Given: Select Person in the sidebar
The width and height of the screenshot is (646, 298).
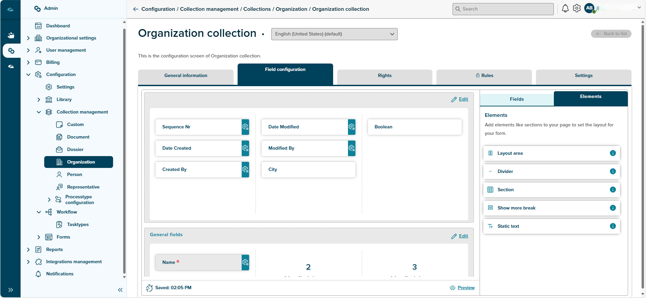Looking at the screenshot, I should 75,175.
